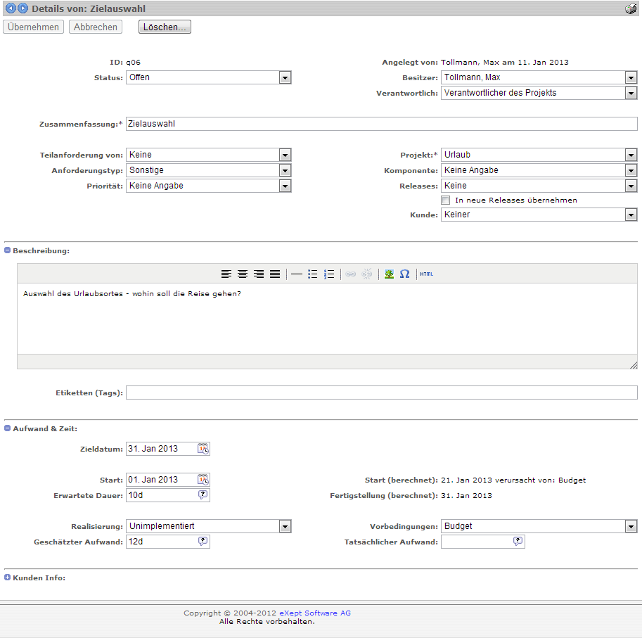Click the align left icon in editor

point(226,274)
